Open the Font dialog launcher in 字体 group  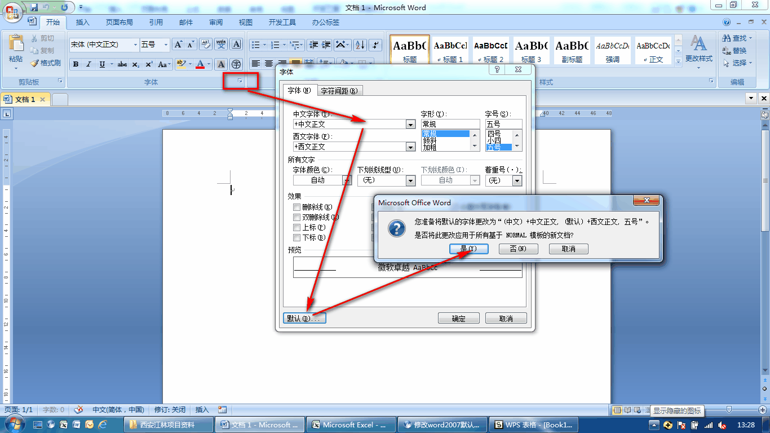pyautogui.click(x=240, y=82)
